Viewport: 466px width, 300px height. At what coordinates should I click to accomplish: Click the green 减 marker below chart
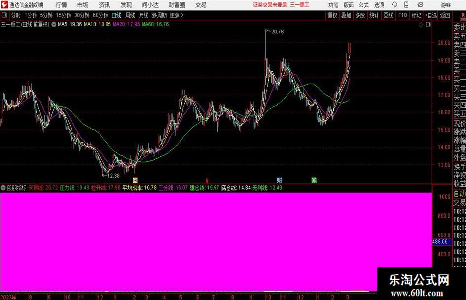pyautogui.click(x=314, y=180)
